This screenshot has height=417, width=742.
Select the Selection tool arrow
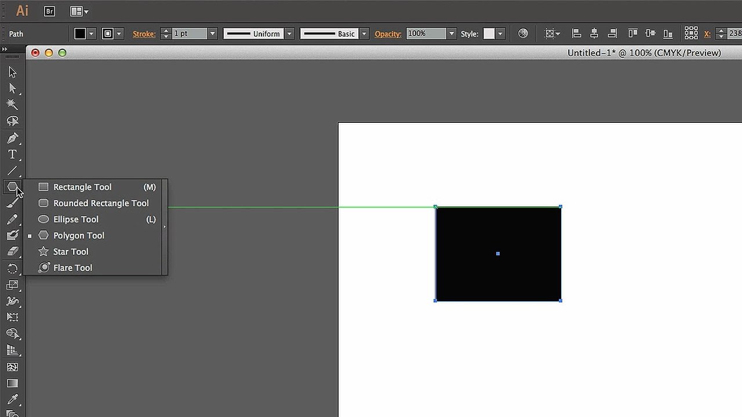coord(12,72)
